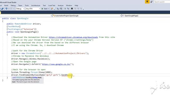Click the icon right of Start dropdown

point(52,9)
